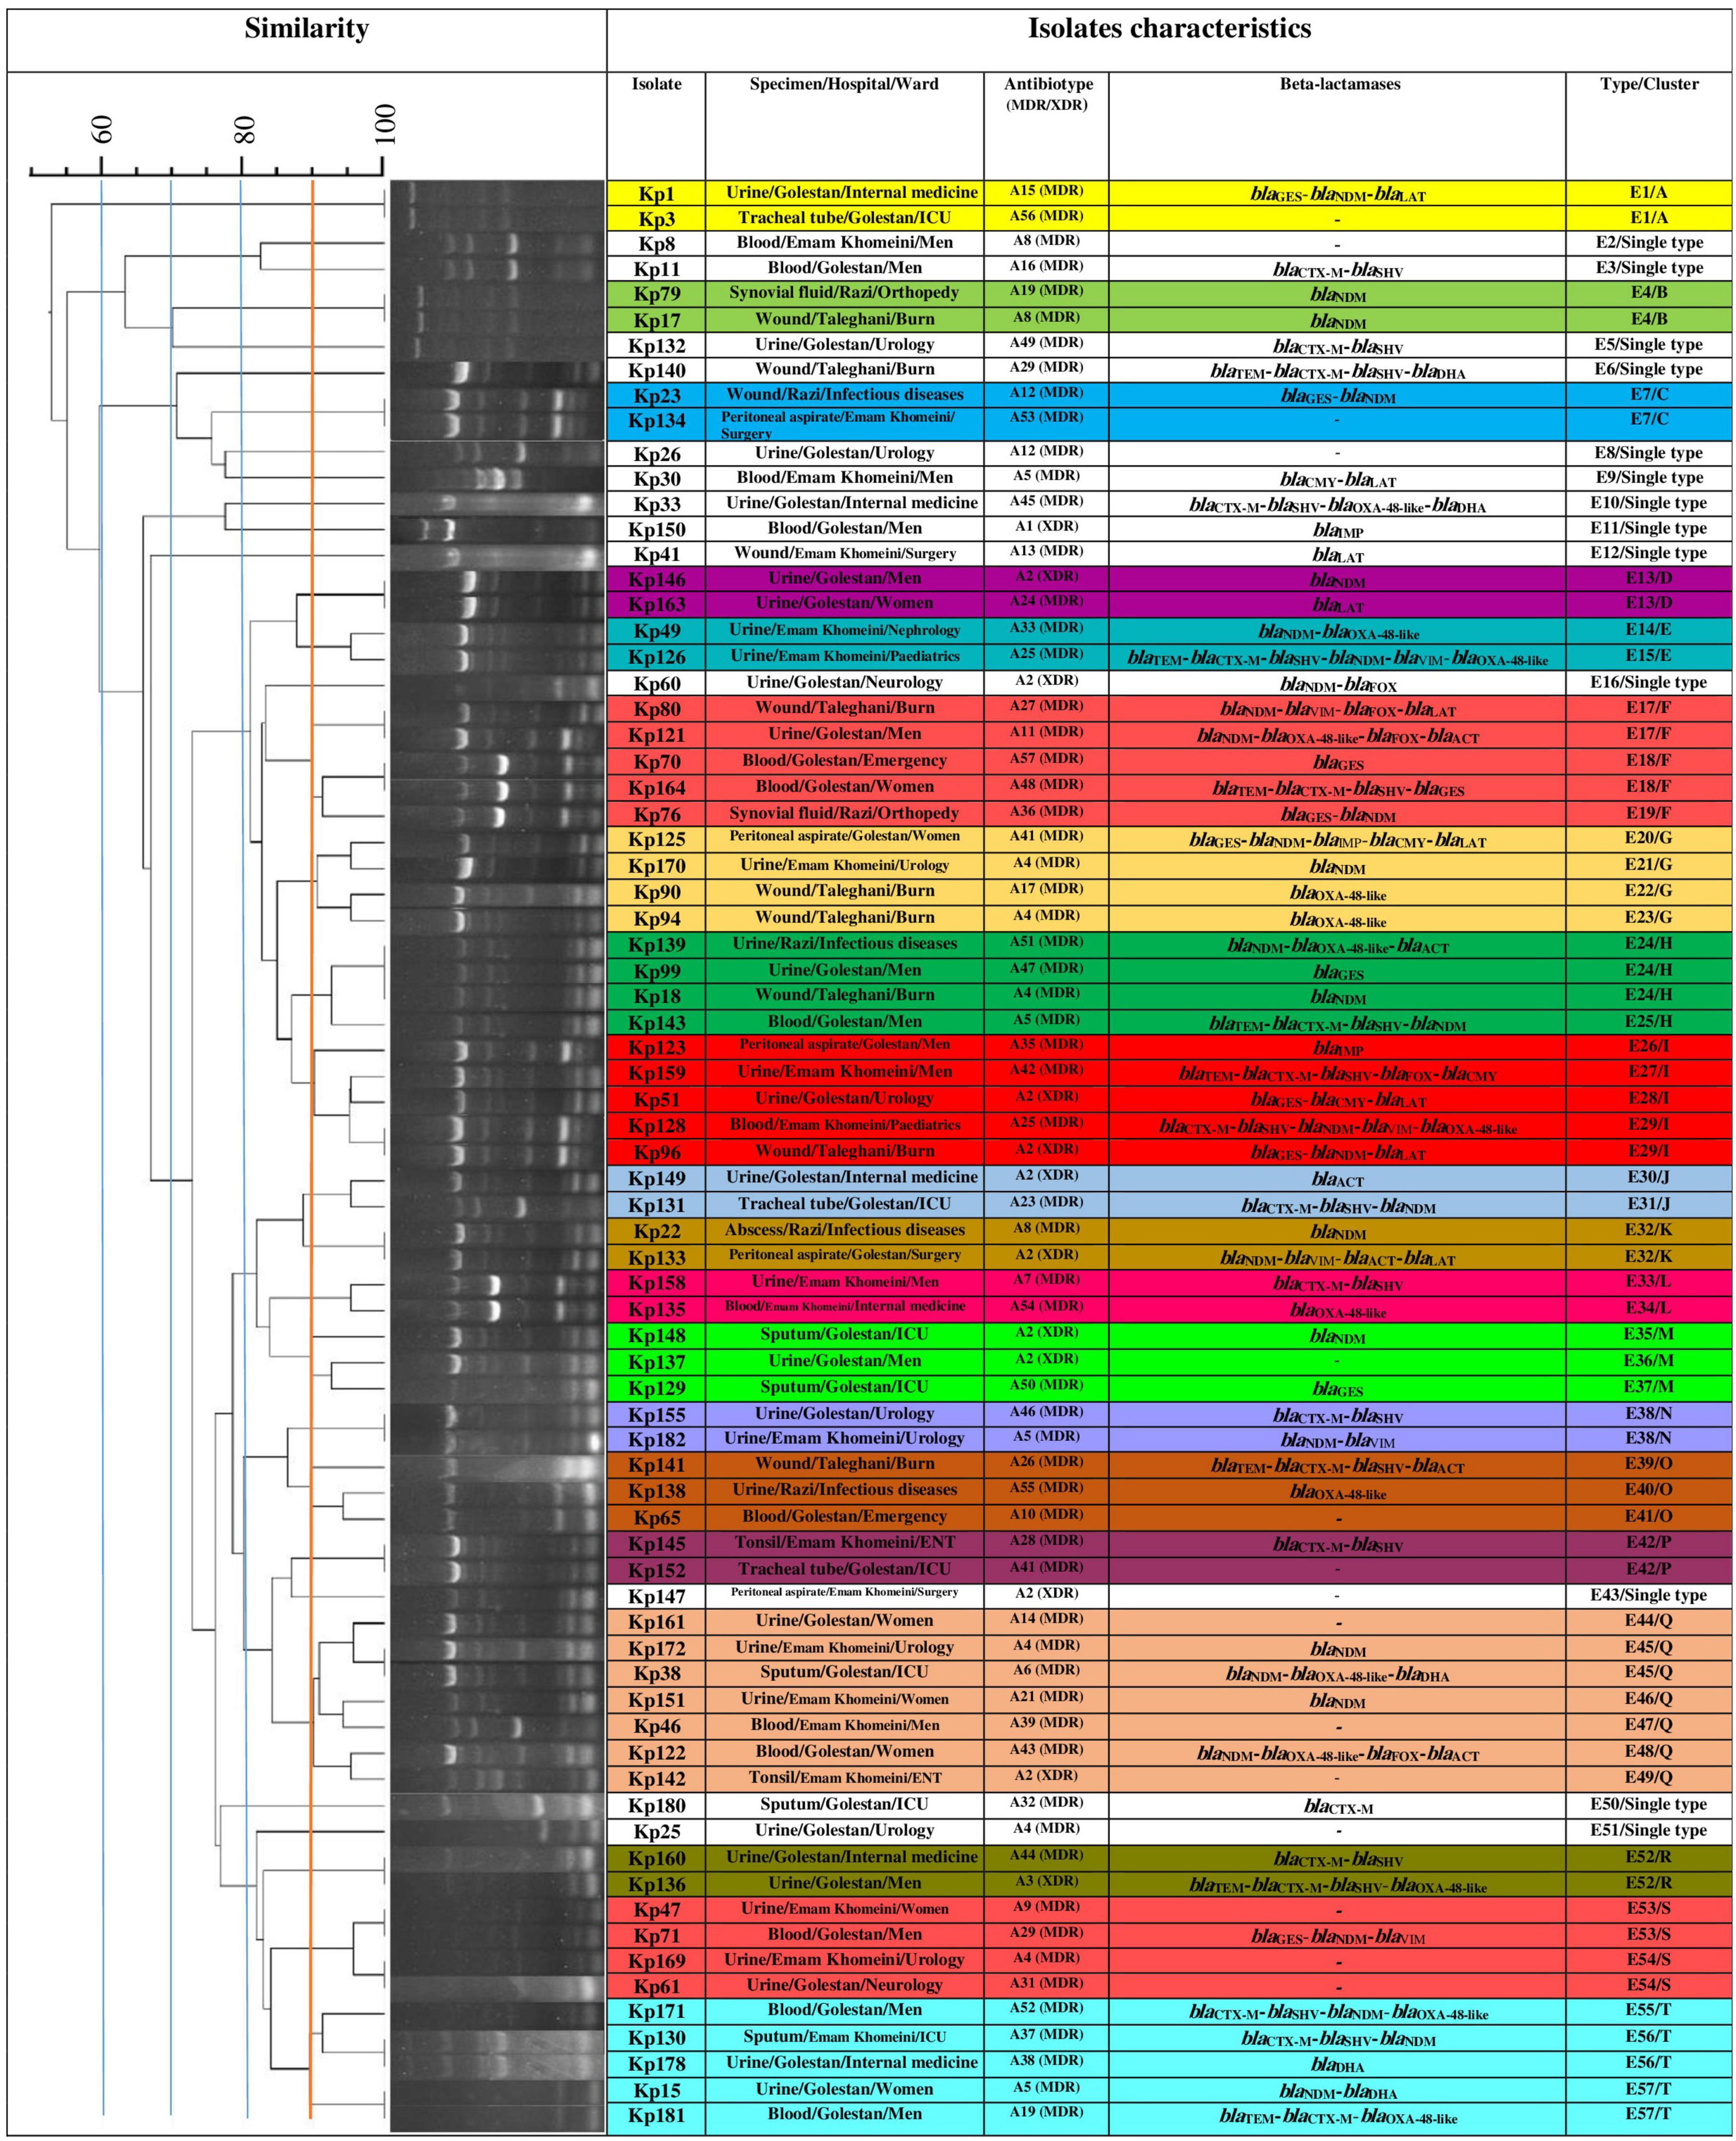Click the 'E11/Single type' cell

[1649, 529]
